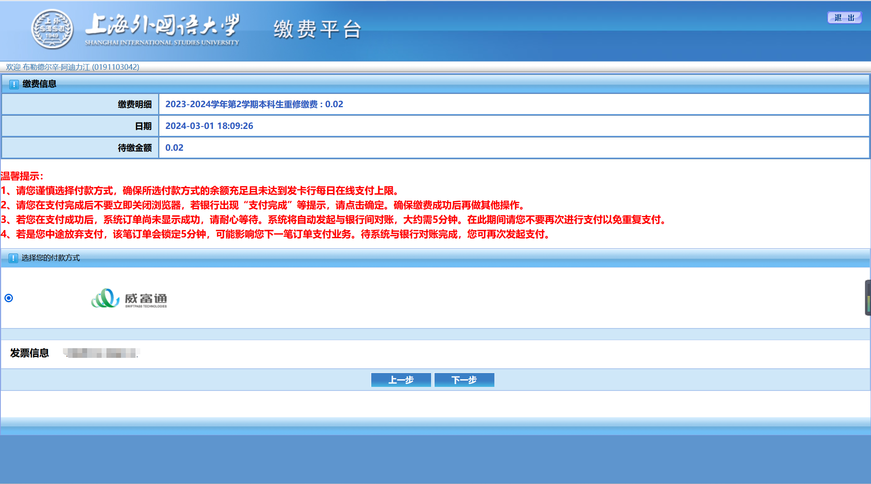Click the exclamation icon beside 缴费信息
This screenshot has width=871, height=484.
[14, 84]
